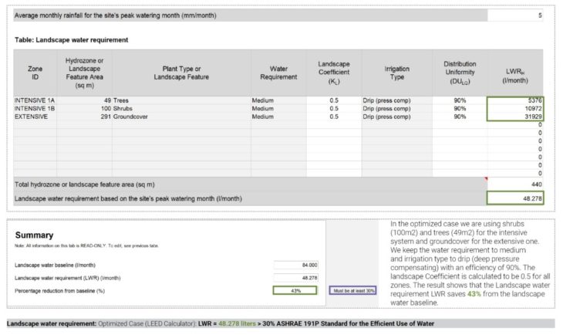
Task: Click the INTENSIVE 1B zone ID cell
Action: [35, 109]
